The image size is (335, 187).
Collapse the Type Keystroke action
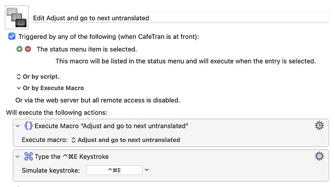(x=18, y=157)
